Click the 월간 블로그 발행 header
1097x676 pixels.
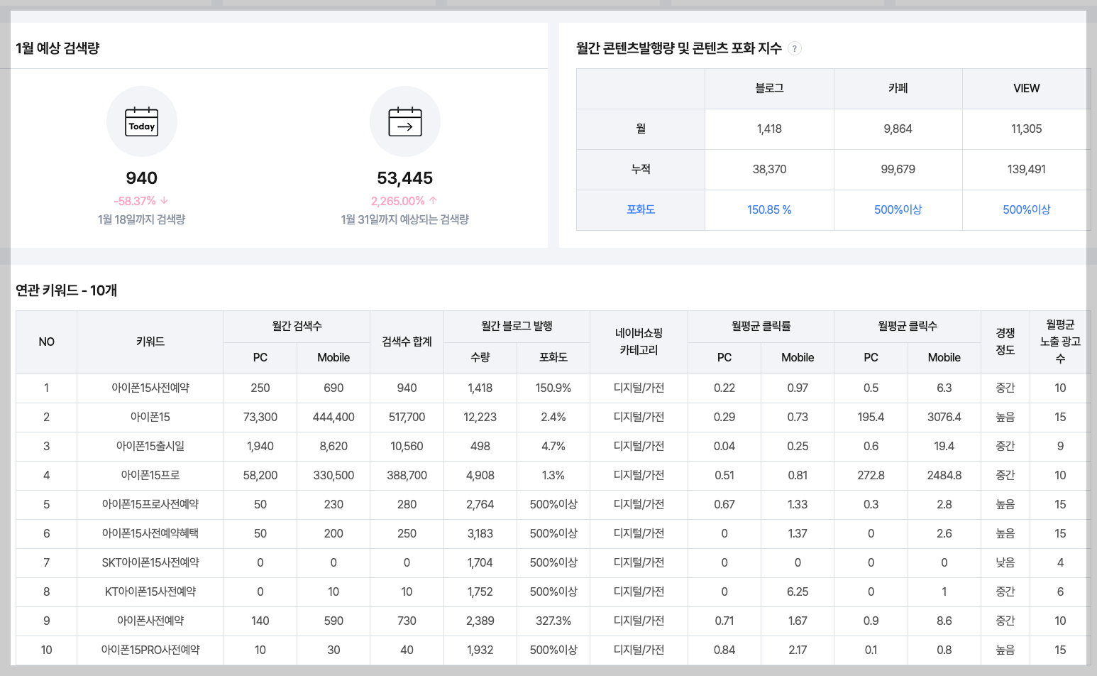(x=517, y=326)
